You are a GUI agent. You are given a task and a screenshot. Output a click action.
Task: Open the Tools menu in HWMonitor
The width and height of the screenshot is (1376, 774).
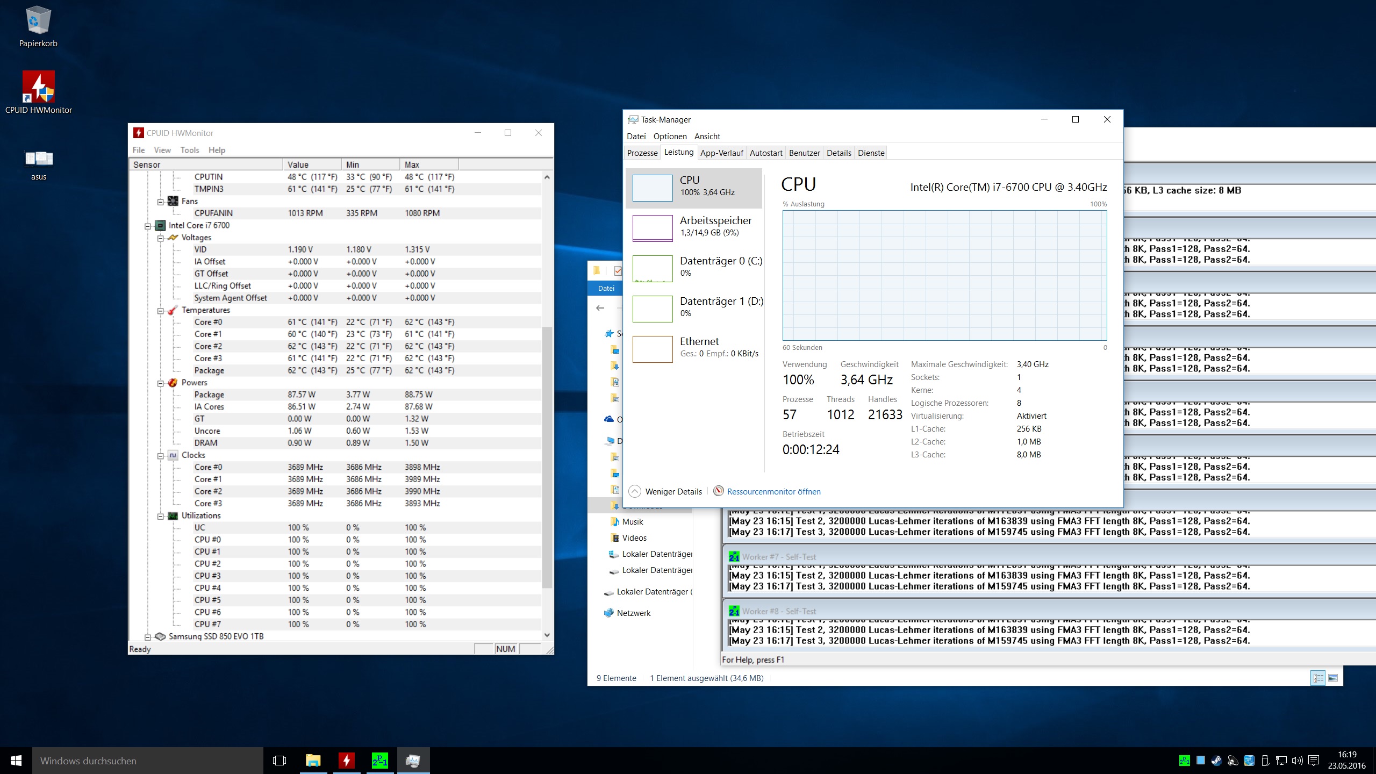(189, 150)
